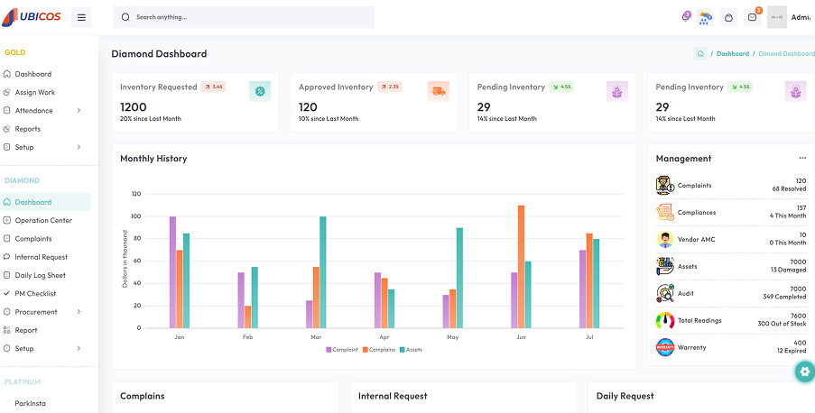Toggle the purple Complaint legend swatch
The height and width of the screenshot is (413, 815).
click(329, 350)
